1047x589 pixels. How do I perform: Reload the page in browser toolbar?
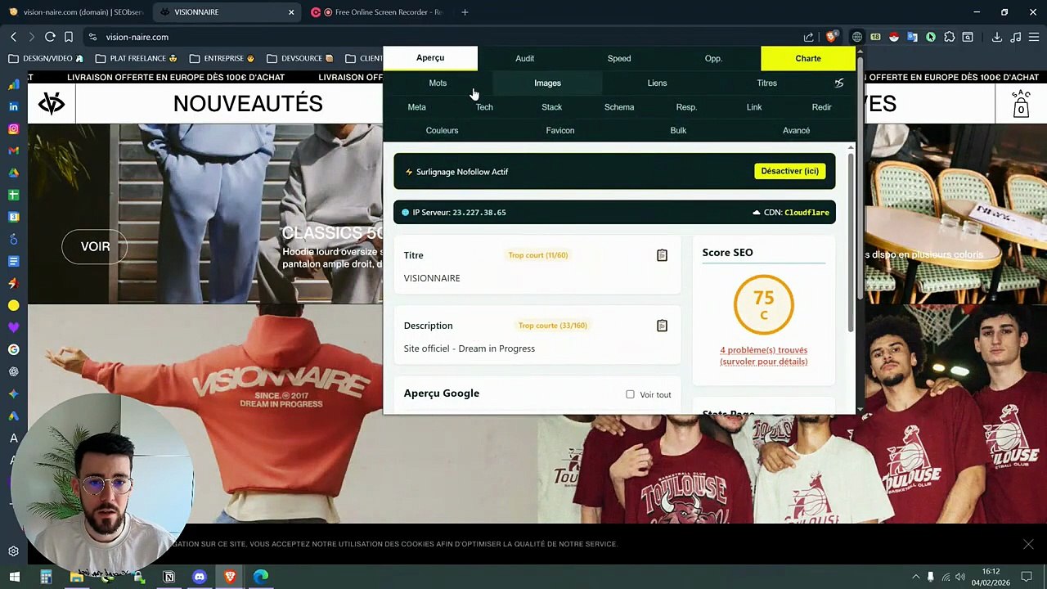pyautogui.click(x=50, y=37)
